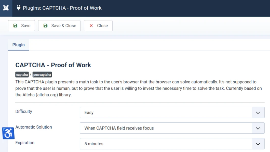270x152 pixels.
Task: Select the Easy value inside the Difficulty field
Action: [89, 112]
